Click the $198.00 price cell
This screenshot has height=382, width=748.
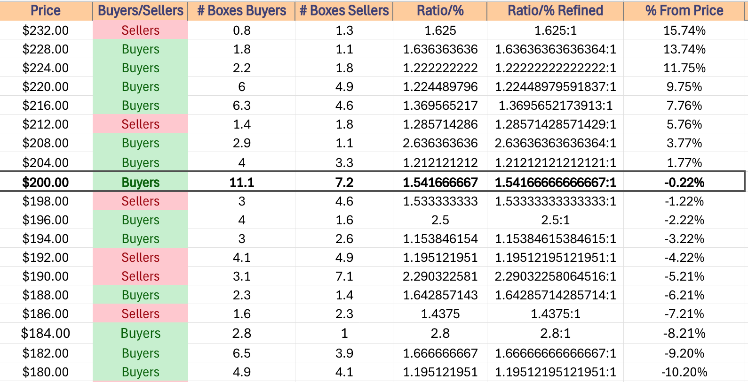pos(46,201)
